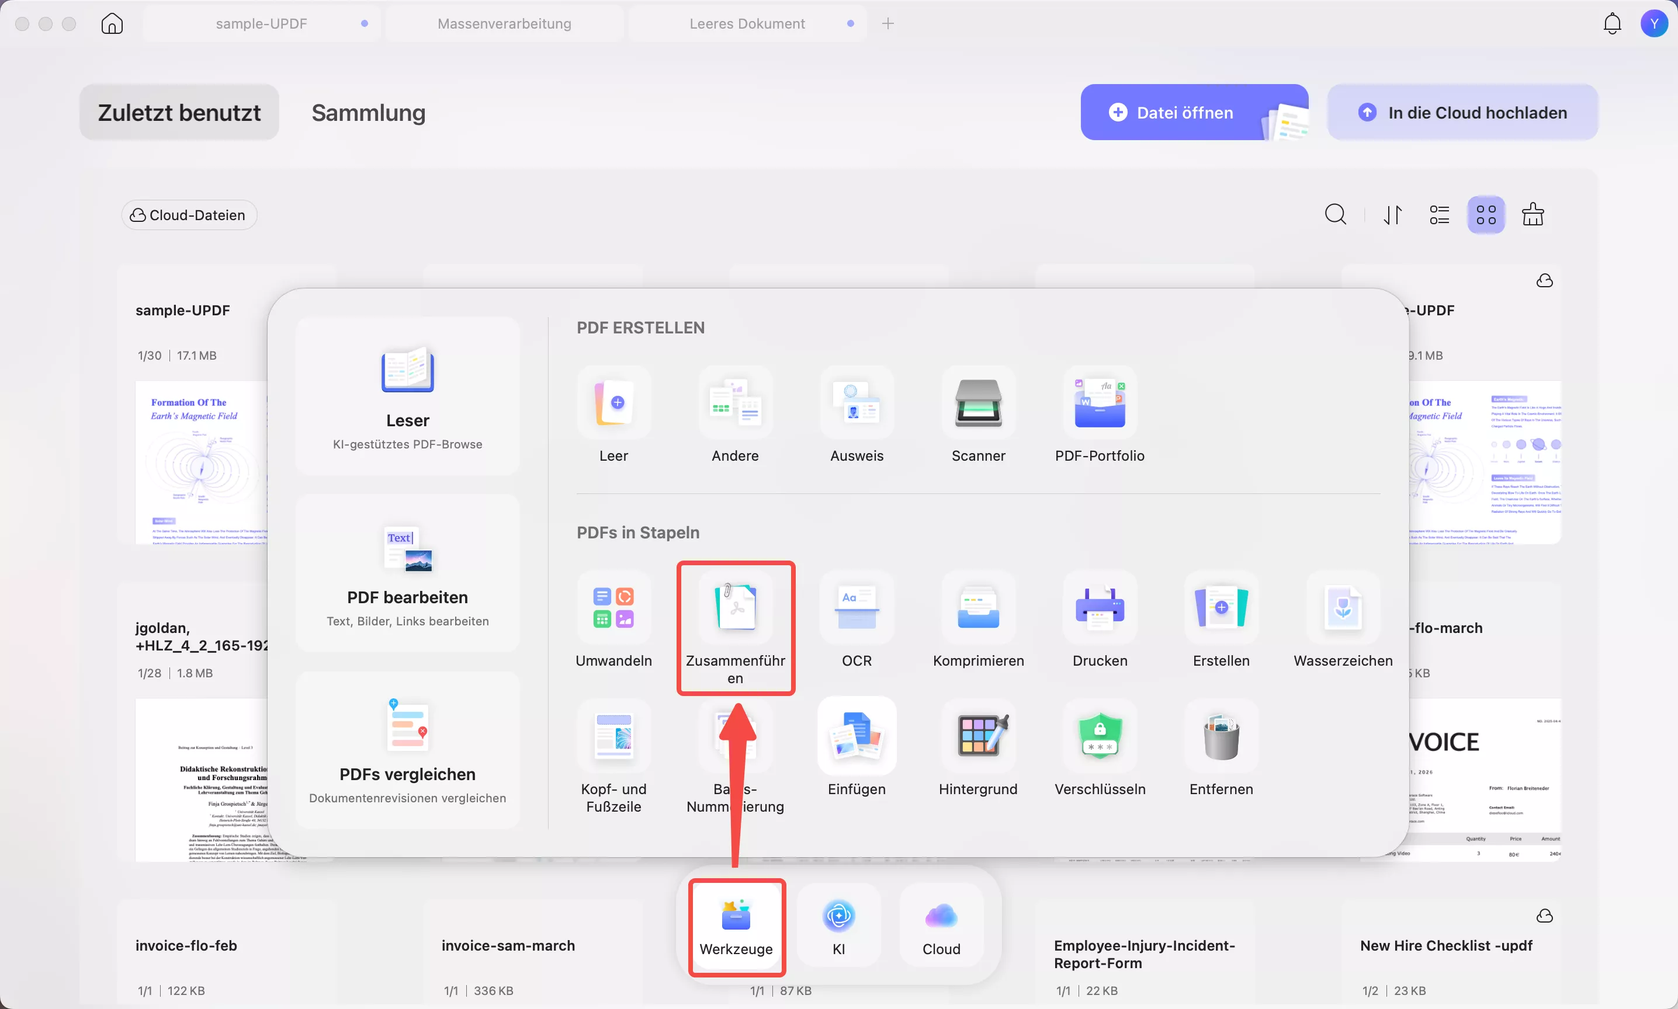This screenshot has width=1678, height=1009.
Task: Click the Wasserzeichen watermark icon
Action: (1343, 608)
